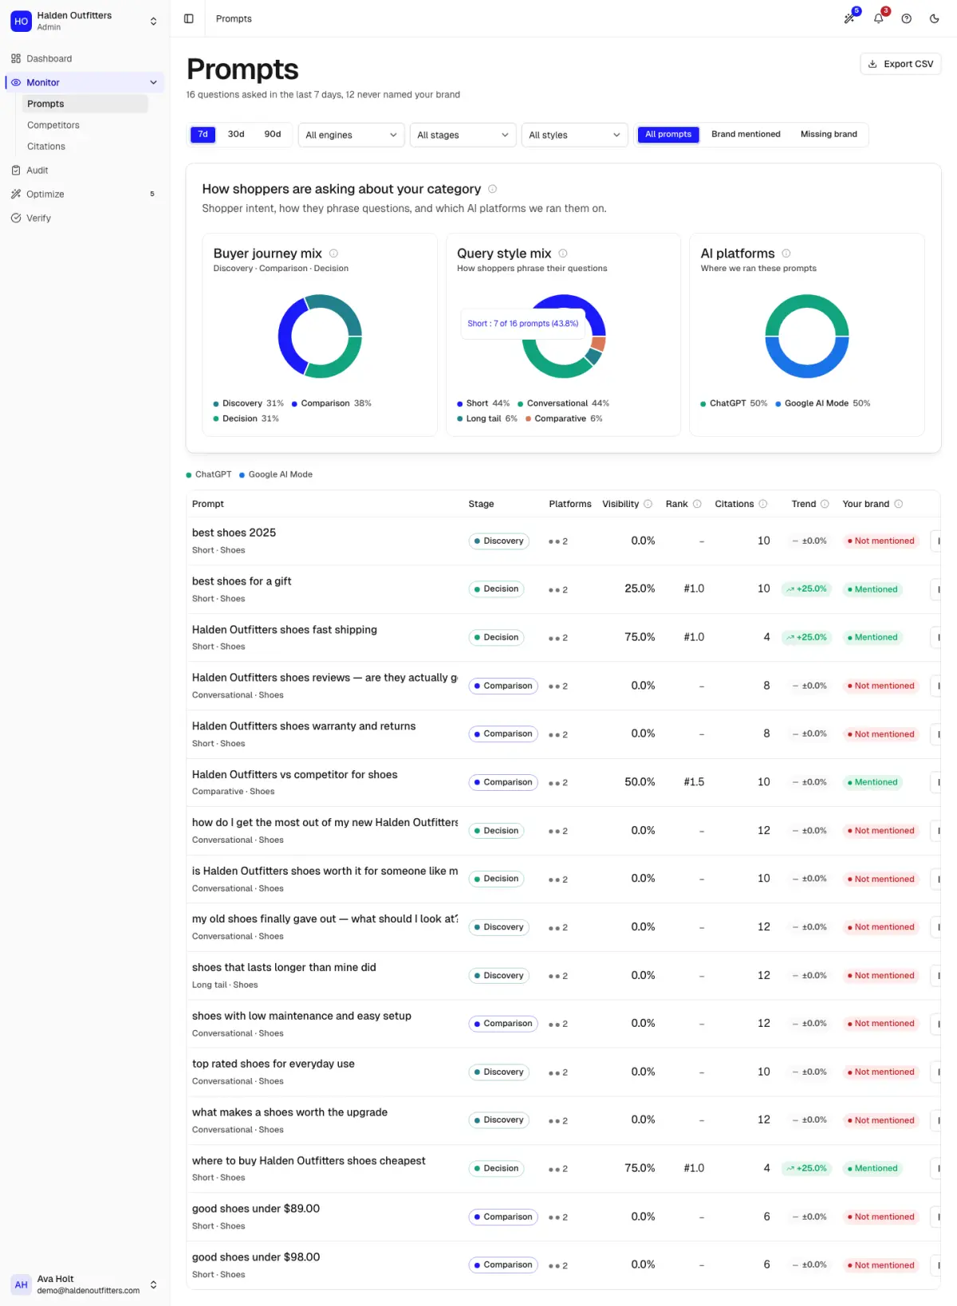The height and width of the screenshot is (1306, 957).
Task: Select the 30d time range
Action: point(236,134)
